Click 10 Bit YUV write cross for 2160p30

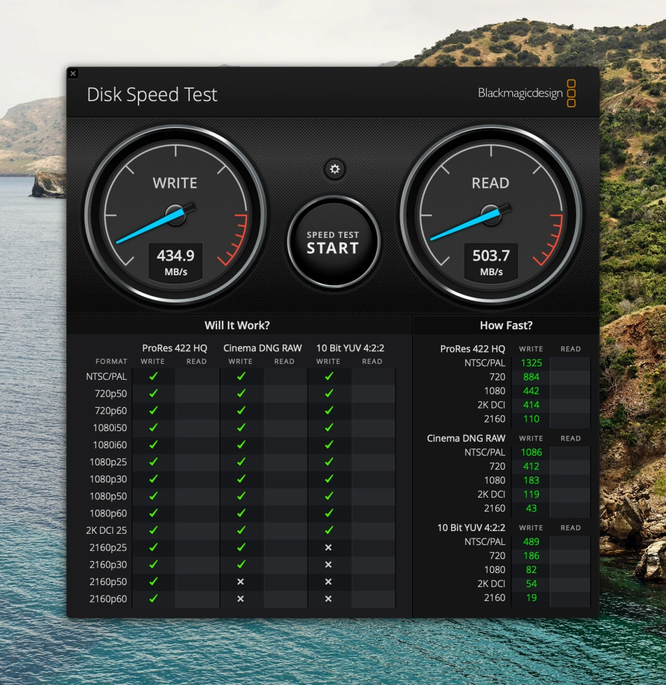[x=328, y=564]
